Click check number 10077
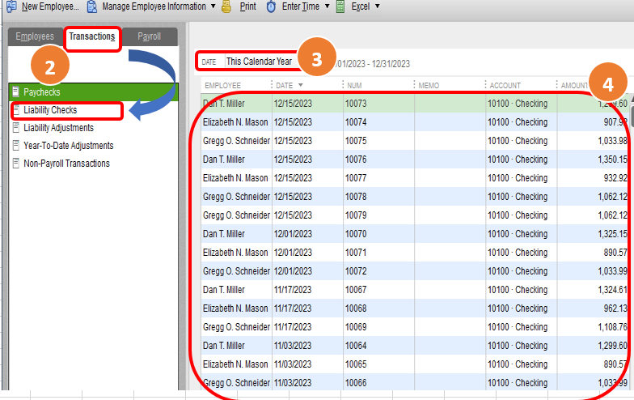The width and height of the screenshot is (634, 400). tap(356, 178)
